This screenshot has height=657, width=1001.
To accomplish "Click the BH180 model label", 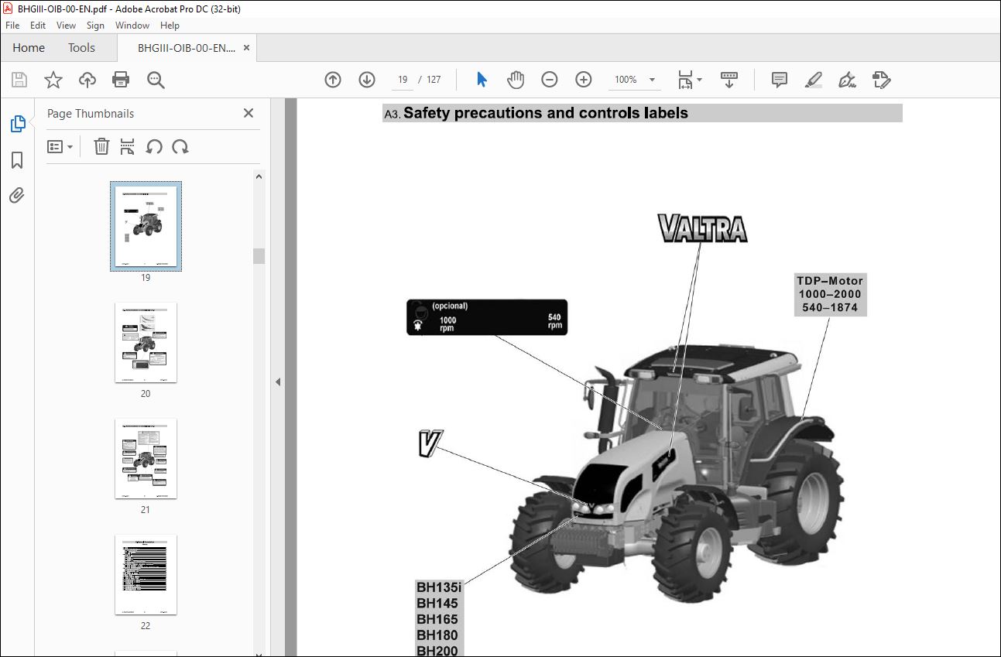I will pos(437,635).
